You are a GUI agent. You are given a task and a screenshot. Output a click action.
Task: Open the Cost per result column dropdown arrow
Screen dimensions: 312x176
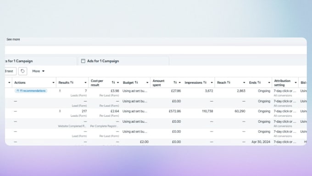tap(118, 83)
